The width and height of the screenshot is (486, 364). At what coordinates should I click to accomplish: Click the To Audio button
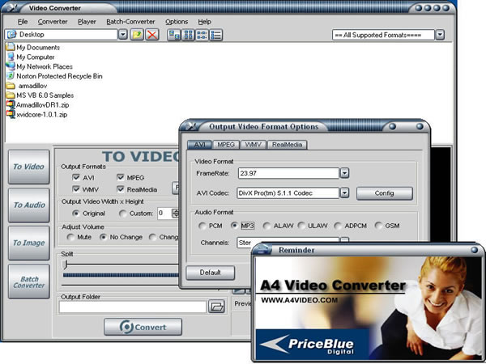(29, 205)
